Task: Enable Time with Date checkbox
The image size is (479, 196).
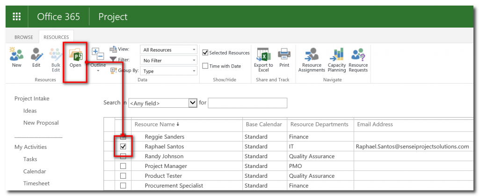Action: tap(205, 66)
